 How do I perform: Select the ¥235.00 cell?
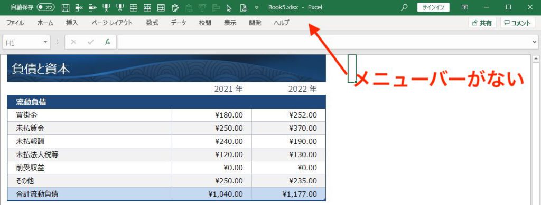coord(289,181)
